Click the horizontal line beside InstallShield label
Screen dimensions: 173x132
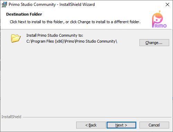point(97,117)
